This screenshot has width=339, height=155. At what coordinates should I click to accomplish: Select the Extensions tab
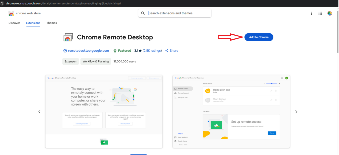(x=33, y=23)
